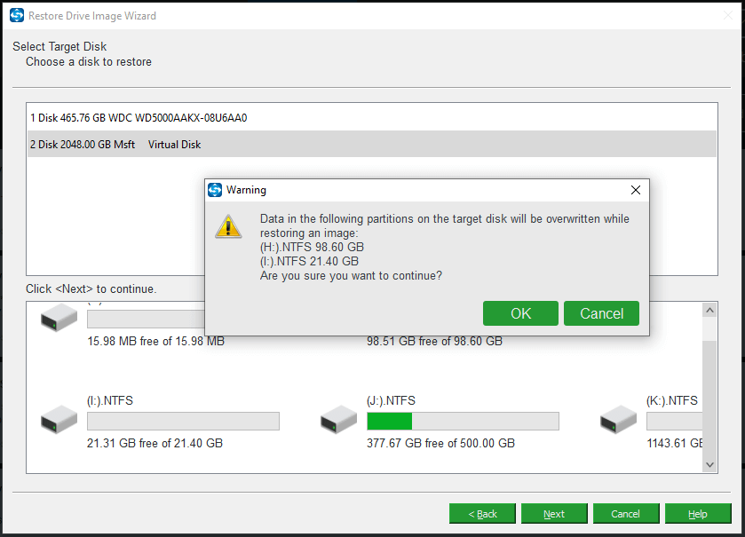Click 'Click <Next> to continue.' hint text

tap(91, 288)
